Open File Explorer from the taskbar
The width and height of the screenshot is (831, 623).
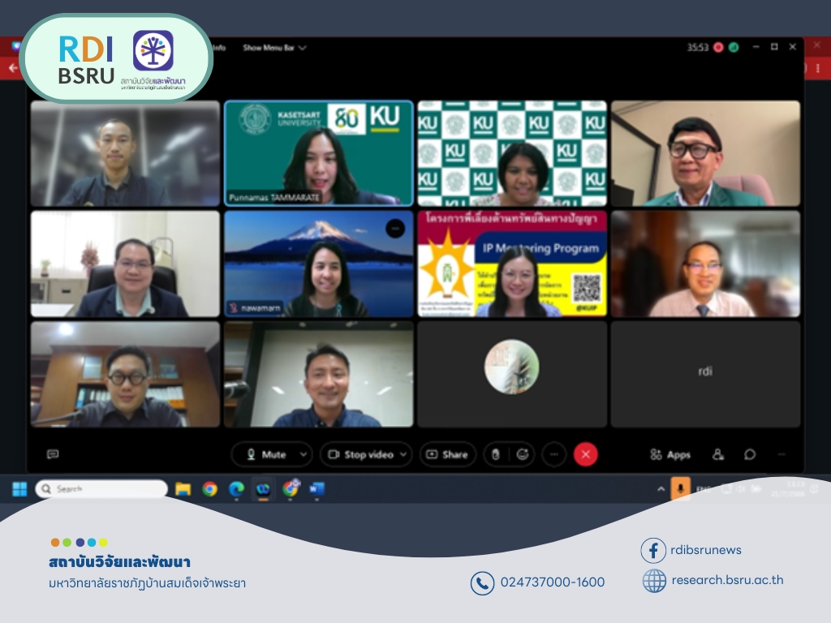tap(183, 488)
